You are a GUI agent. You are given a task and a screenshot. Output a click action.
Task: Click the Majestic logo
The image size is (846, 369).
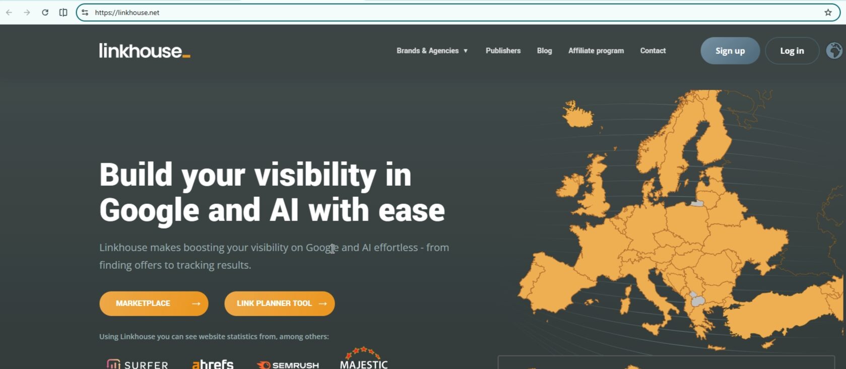(364, 358)
